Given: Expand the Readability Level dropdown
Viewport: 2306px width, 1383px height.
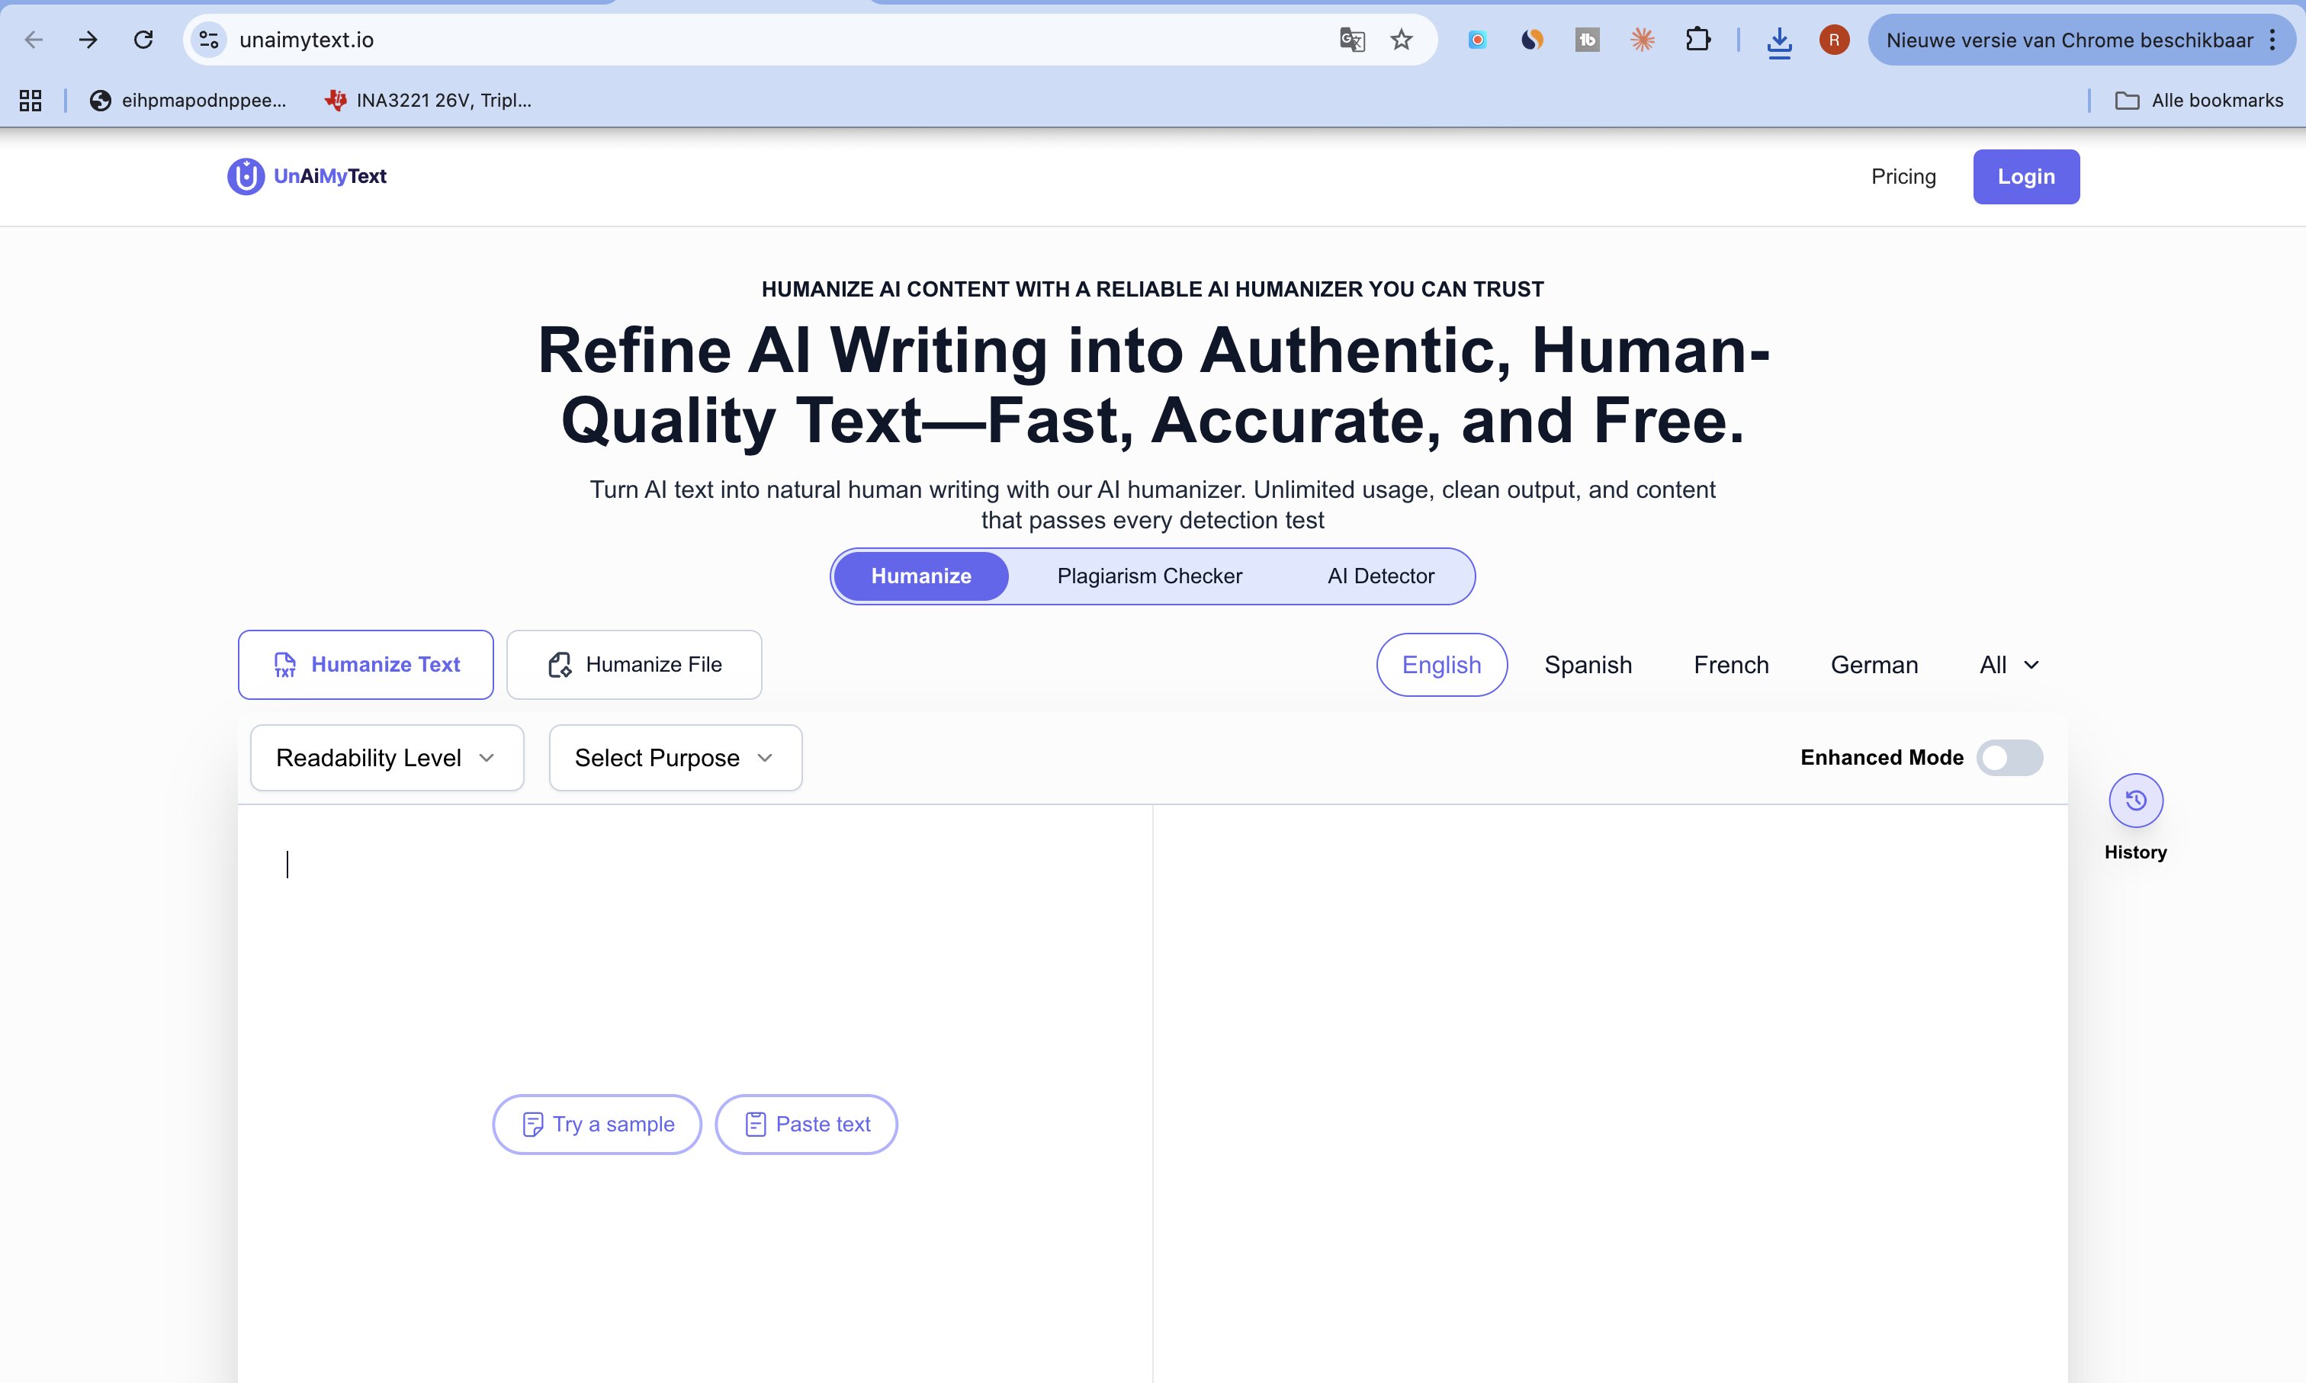Looking at the screenshot, I should coord(387,758).
